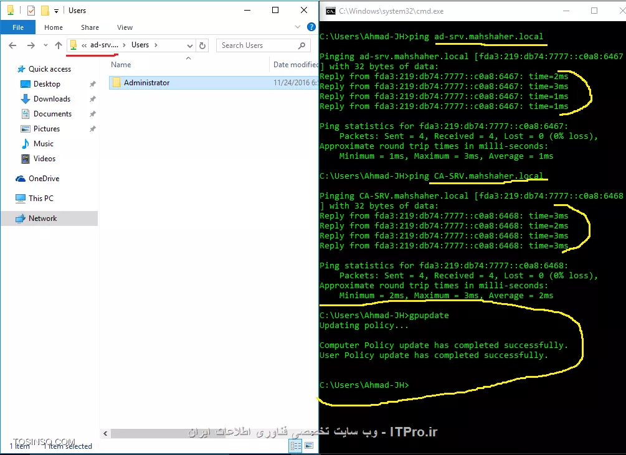Switch to the Share ribbon tab
Image resolution: width=626 pixels, height=455 pixels.
[90, 27]
